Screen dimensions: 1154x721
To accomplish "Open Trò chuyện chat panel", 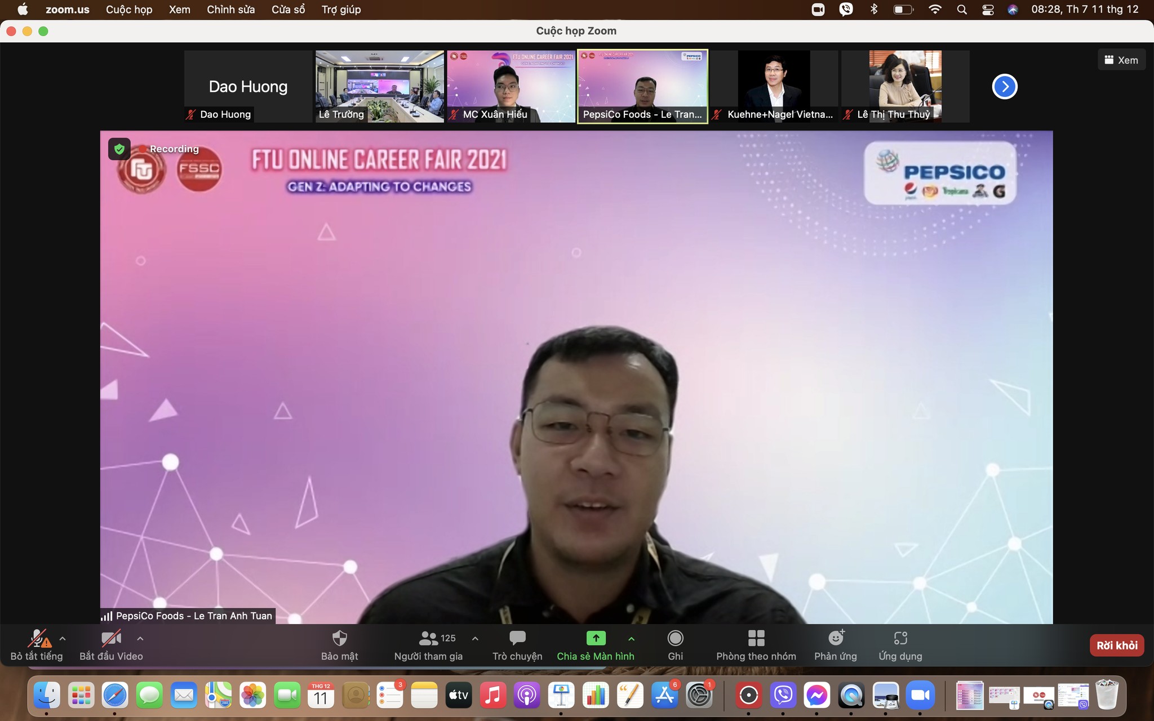I will pos(517,645).
